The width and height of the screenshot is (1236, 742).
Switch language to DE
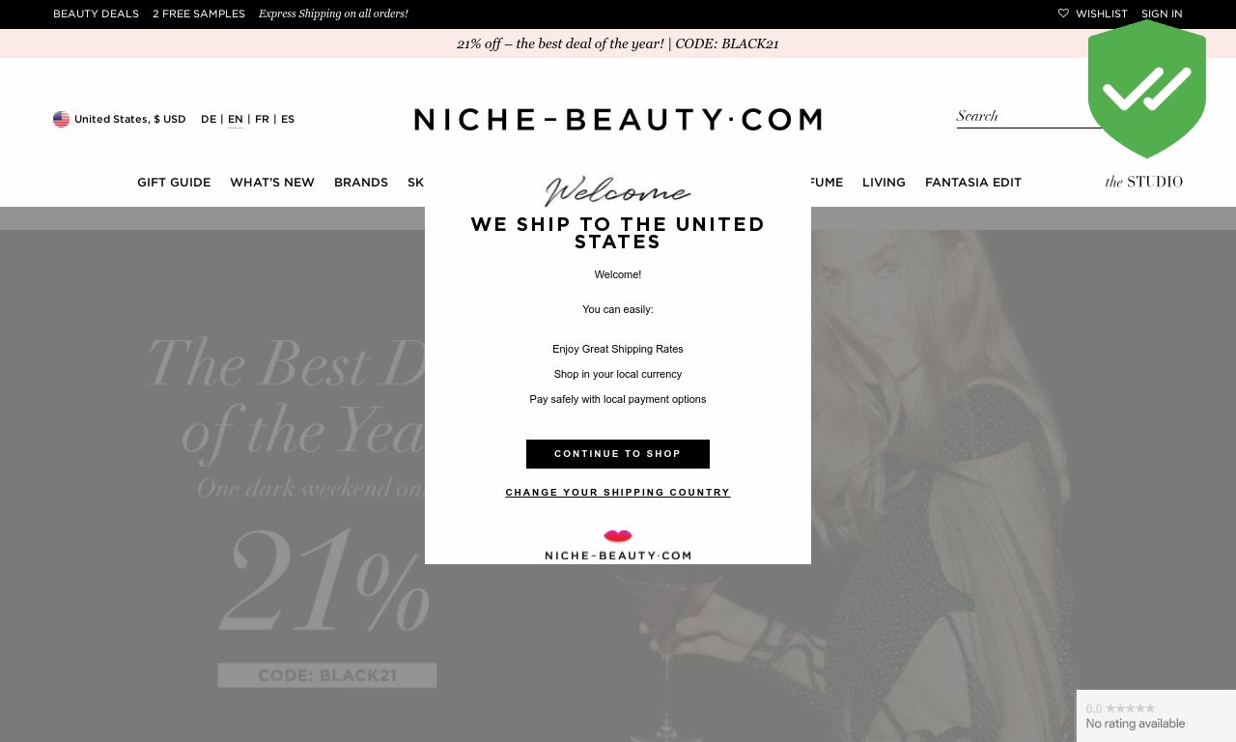point(209,119)
